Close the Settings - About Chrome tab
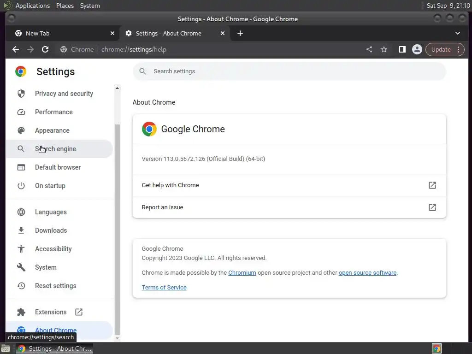472x354 pixels. pyautogui.click(x=223, y=33)
